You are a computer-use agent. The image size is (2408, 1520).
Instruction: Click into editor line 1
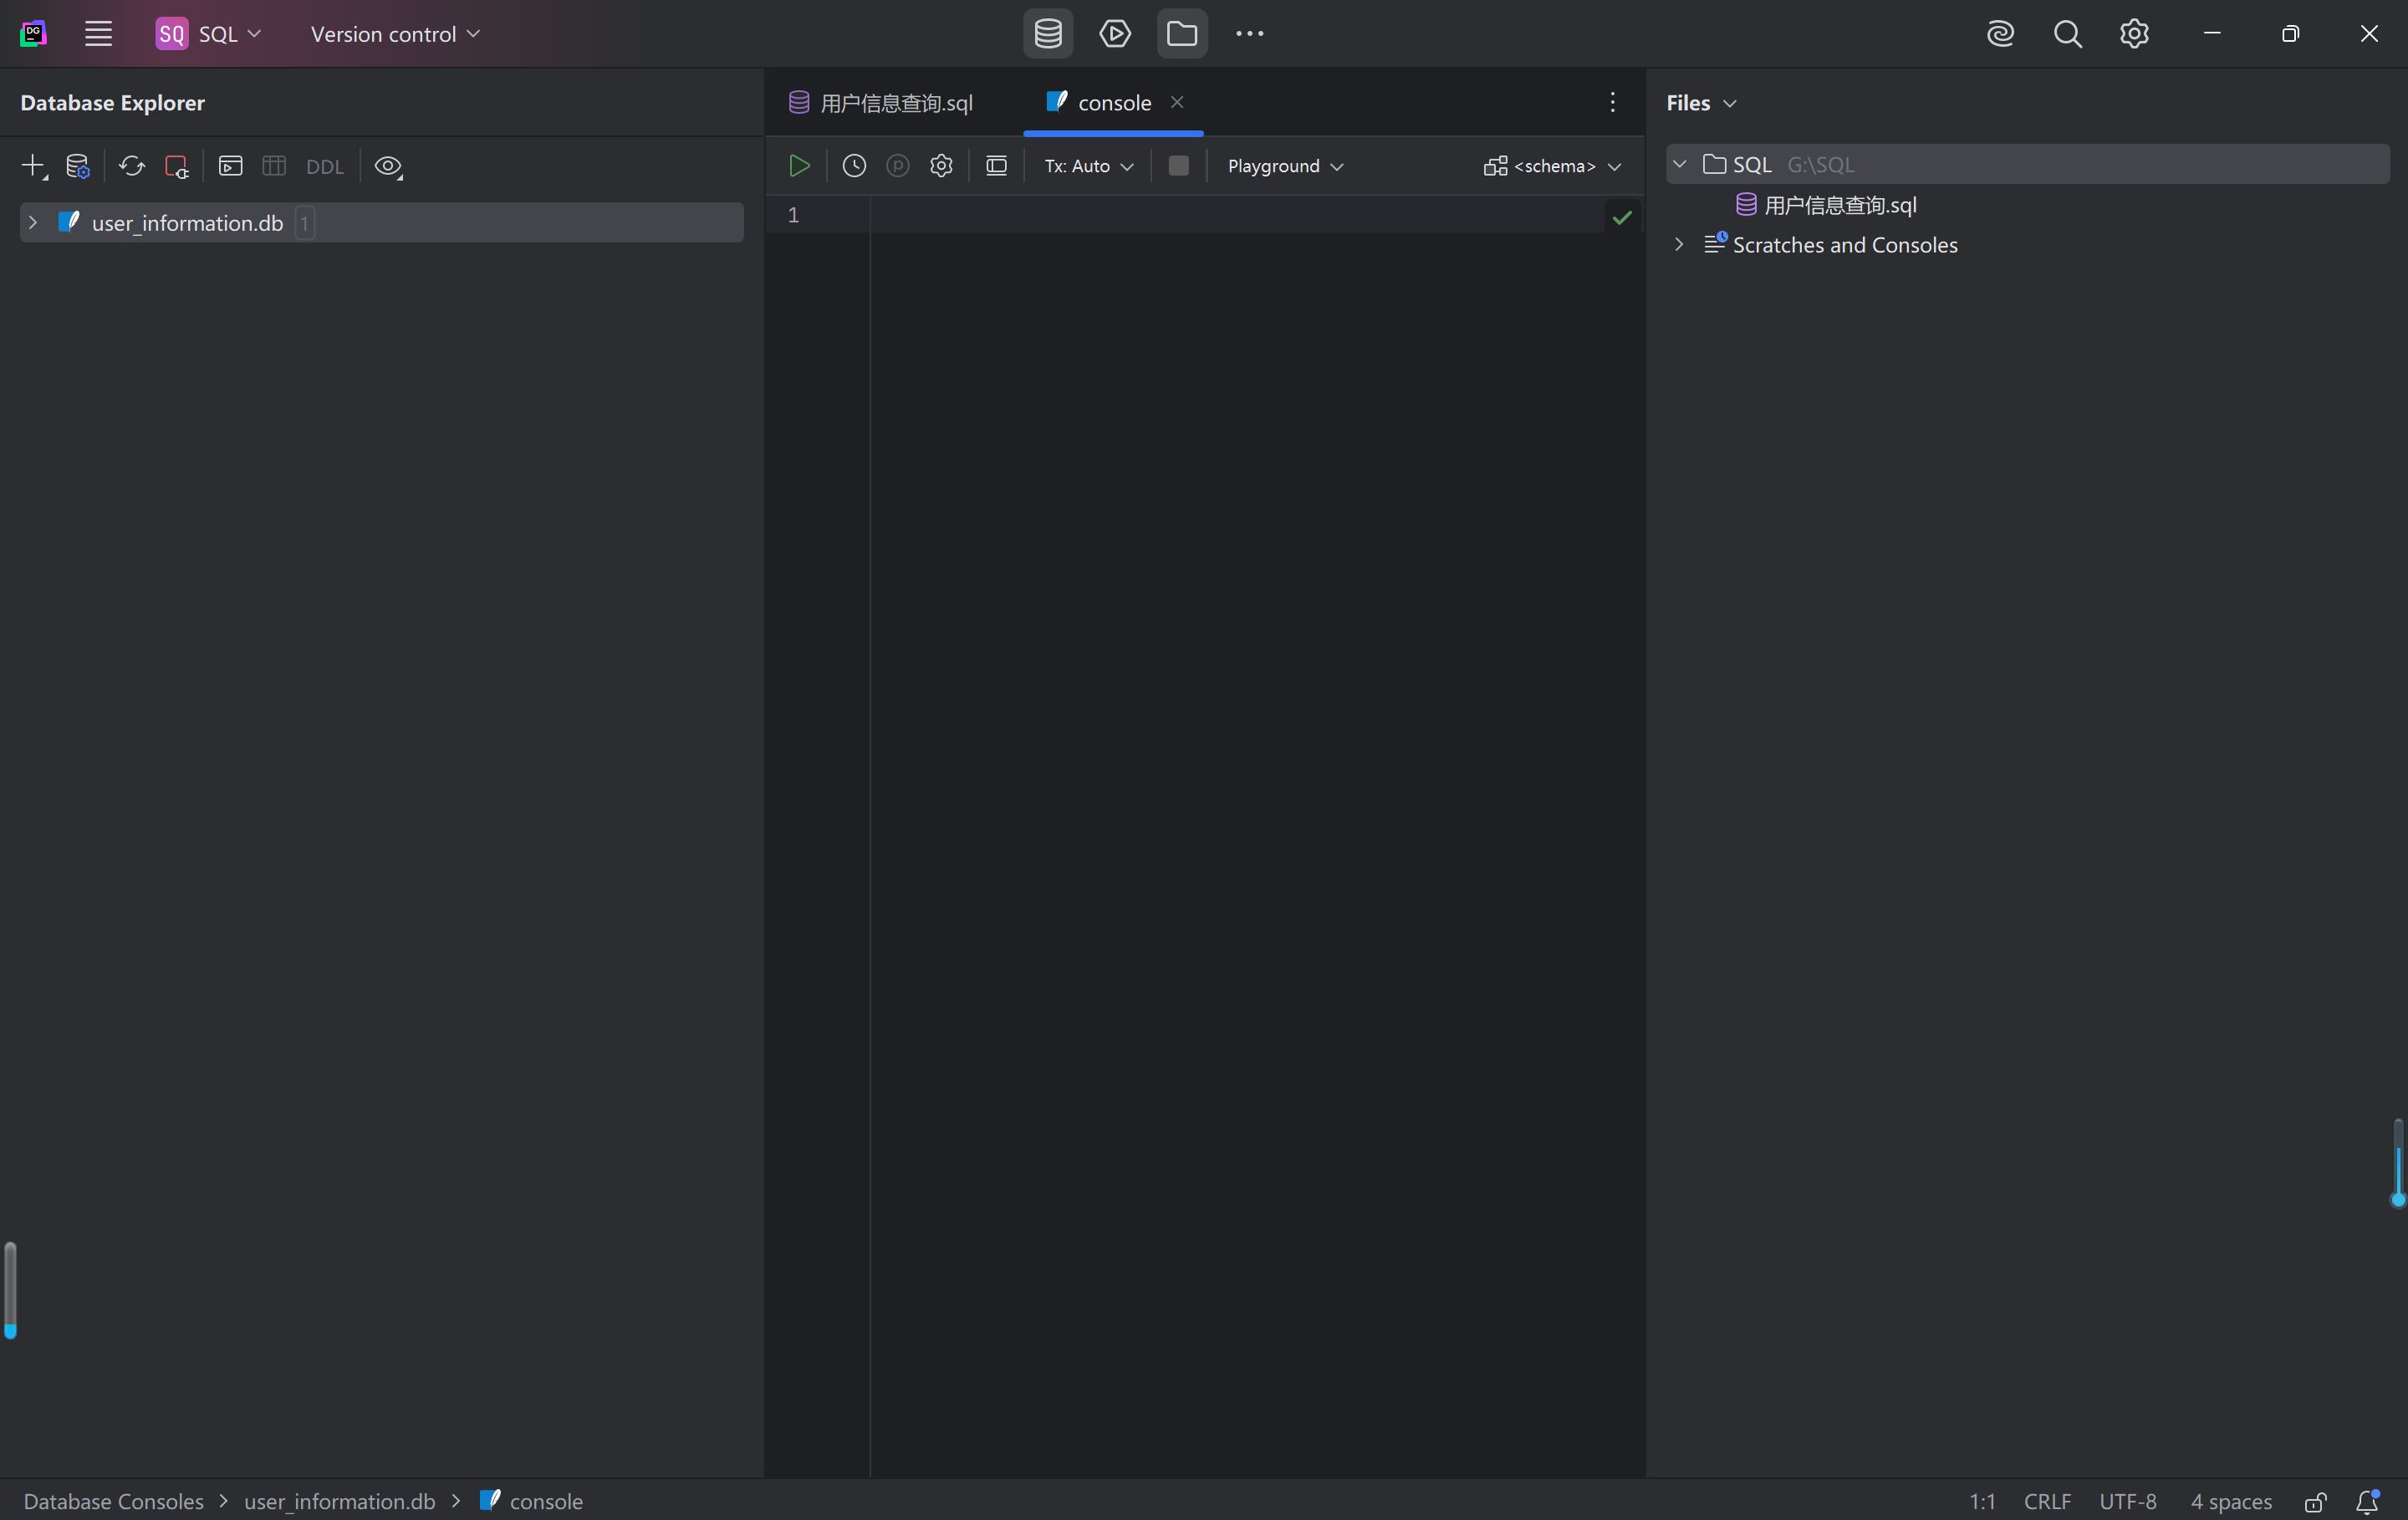coord(1200,215)
